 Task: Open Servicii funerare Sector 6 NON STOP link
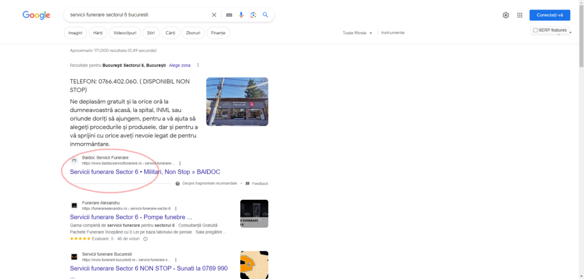pyautogui.click(x=149, y=268)
